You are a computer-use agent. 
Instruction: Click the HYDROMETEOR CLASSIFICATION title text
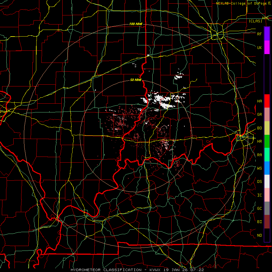tap(106, 270)
